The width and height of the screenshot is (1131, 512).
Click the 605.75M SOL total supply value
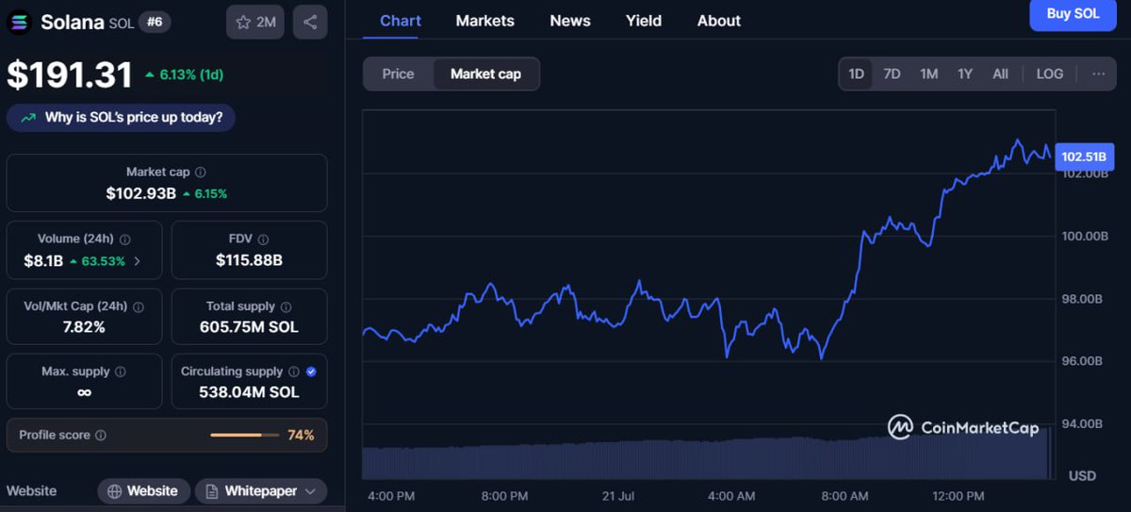(249, 327)
